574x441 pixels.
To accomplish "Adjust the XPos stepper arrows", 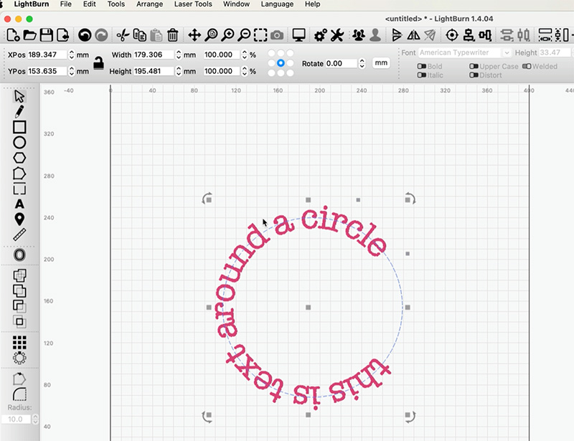I will [72, 54].
